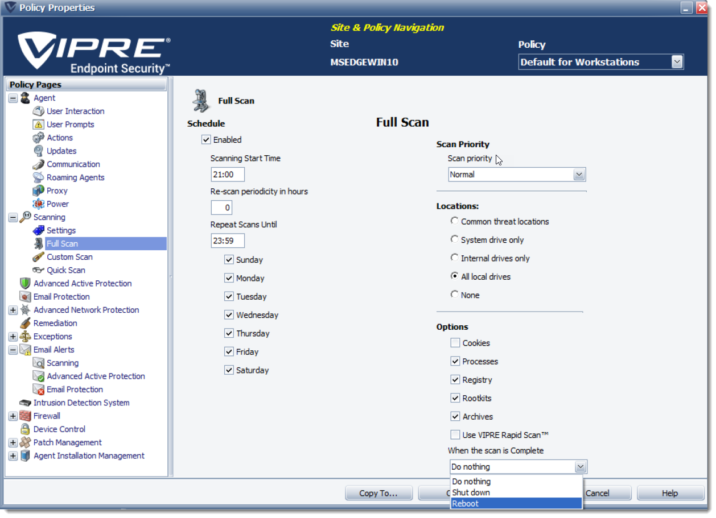
Task: Select the System drive only radio button
Action: (454, 239)
